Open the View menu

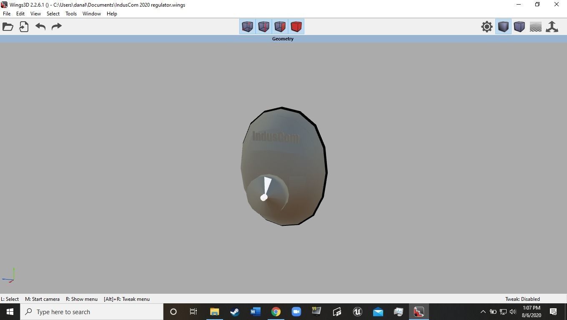(x=35, y=14)
